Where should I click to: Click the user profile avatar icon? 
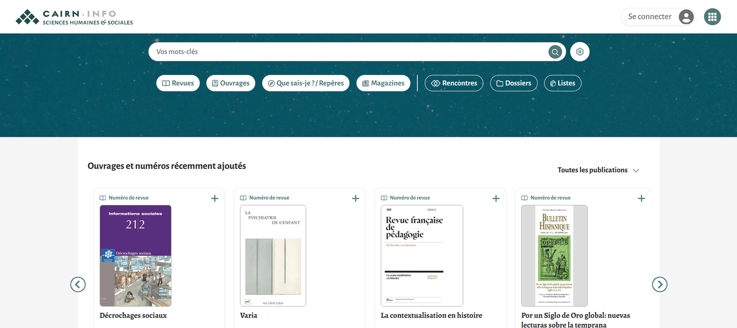tap(686, 17)
